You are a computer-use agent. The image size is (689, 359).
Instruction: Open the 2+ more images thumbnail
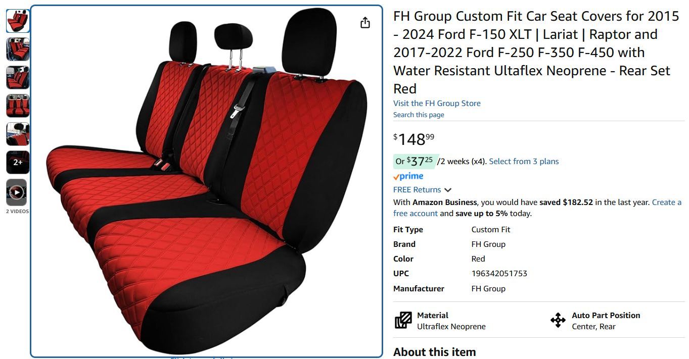18,163
